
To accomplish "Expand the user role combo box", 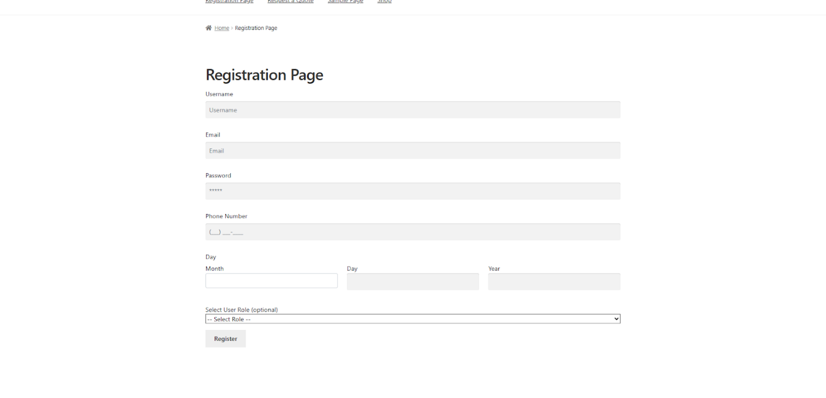I will click(x=412, y=318).
